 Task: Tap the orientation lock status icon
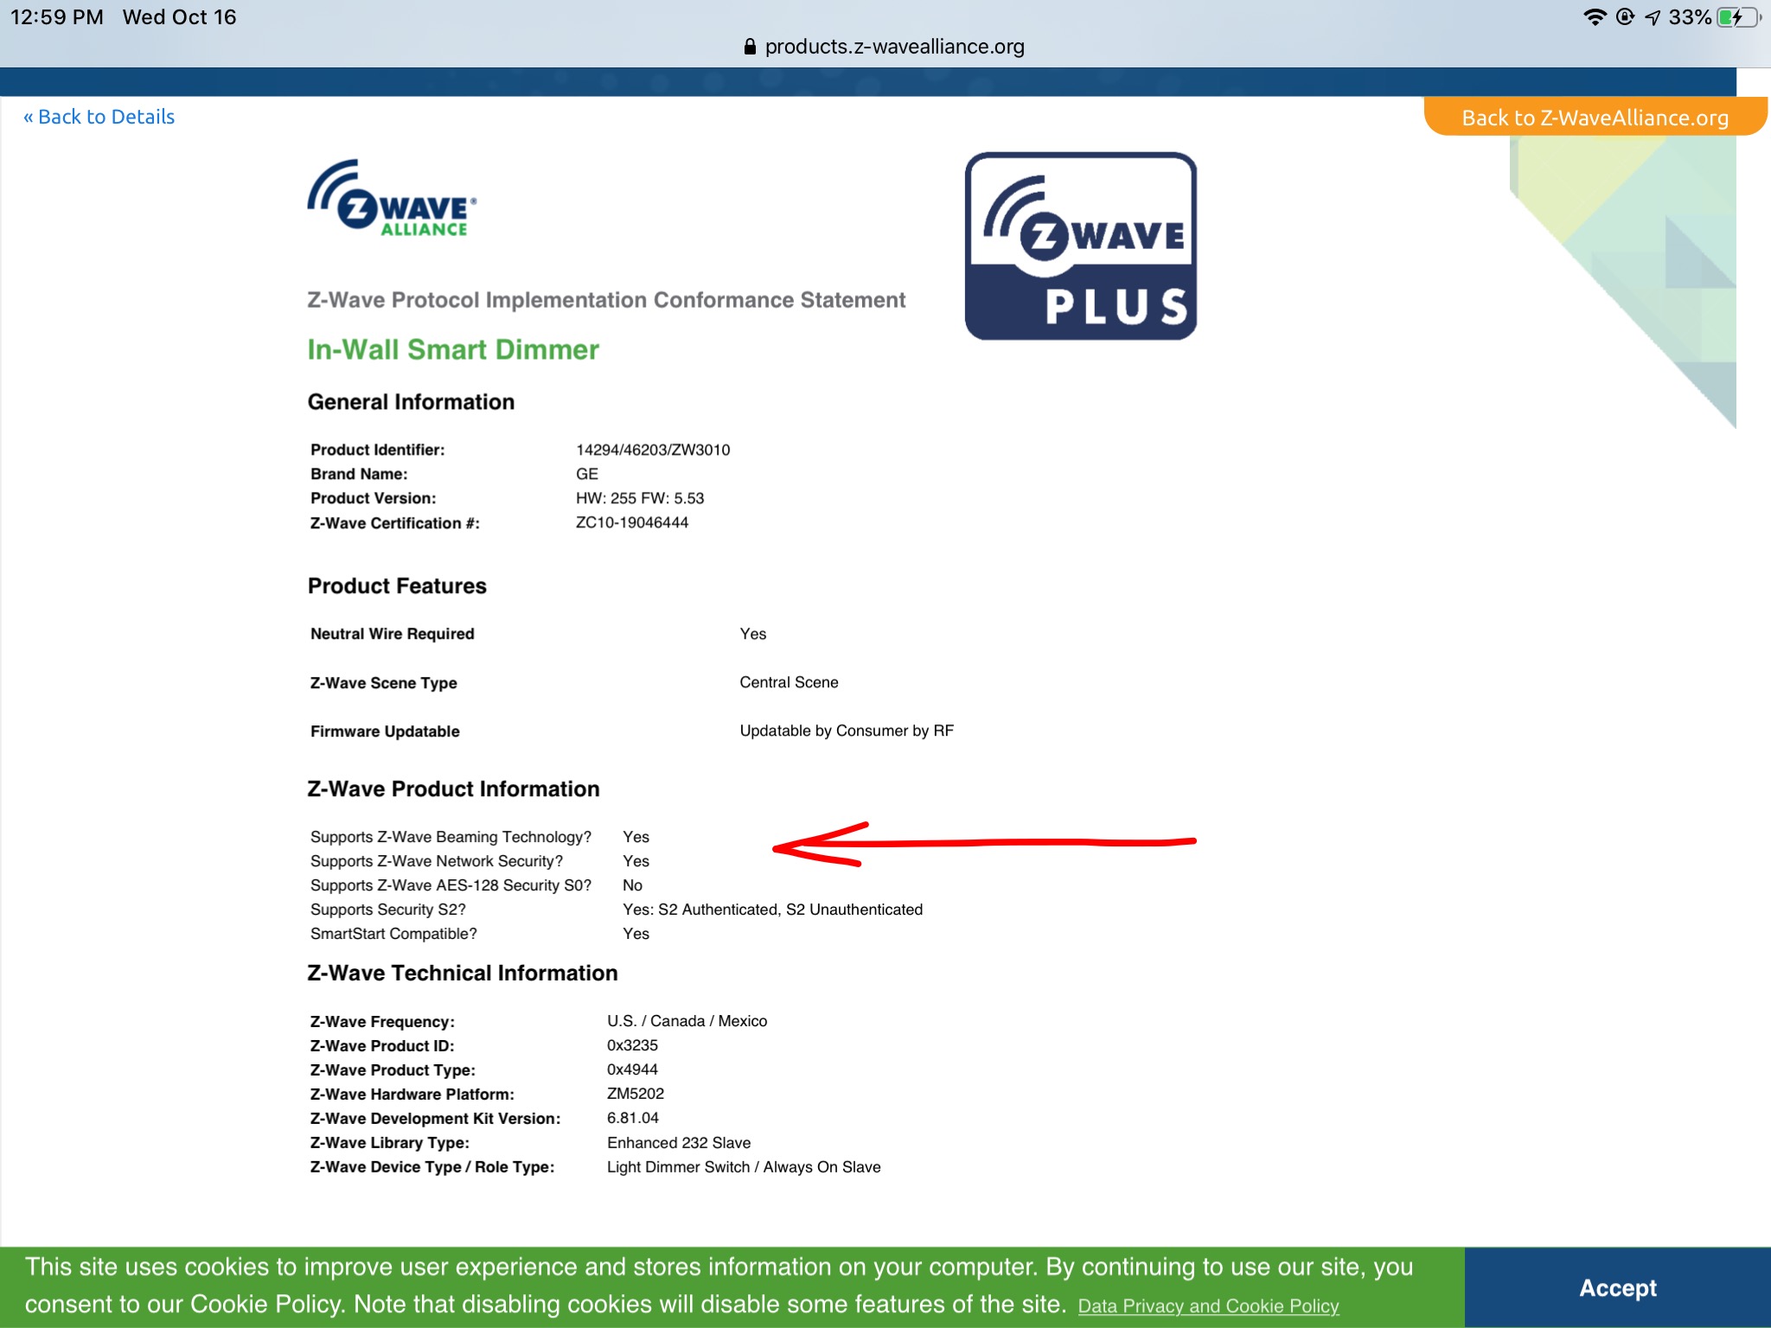[x=1625, y=17]
